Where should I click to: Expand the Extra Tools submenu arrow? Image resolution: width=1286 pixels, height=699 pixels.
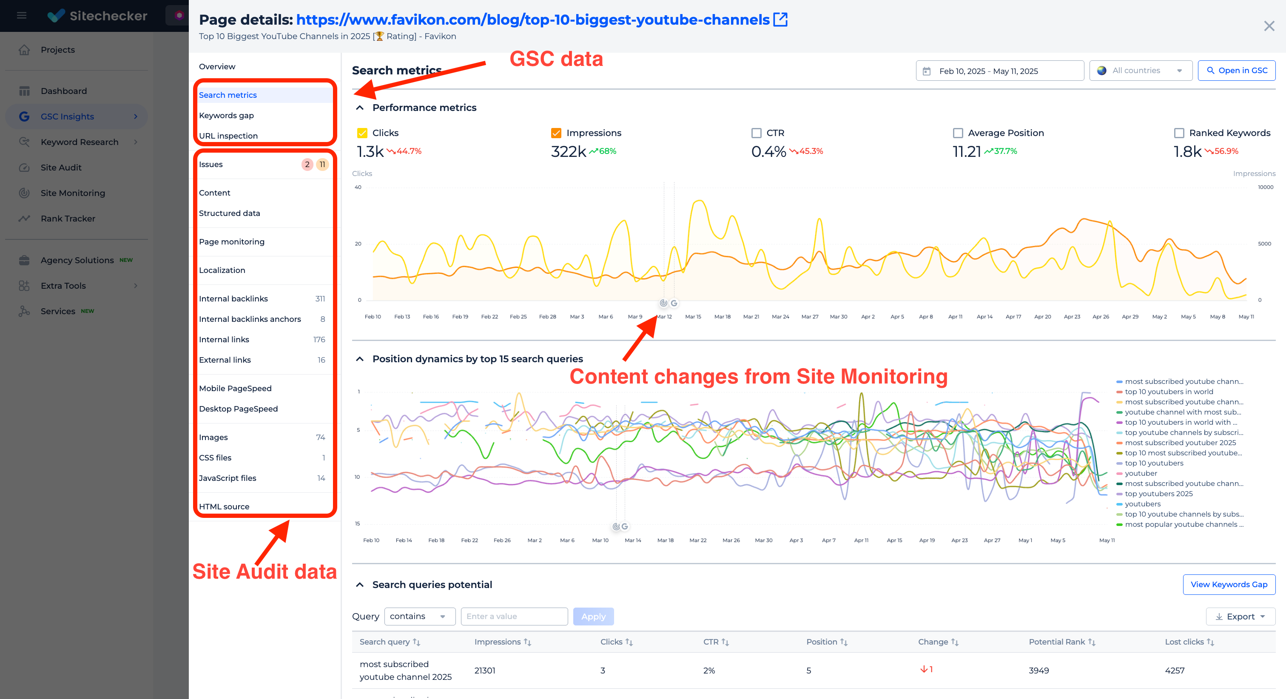tap(135, 286)
